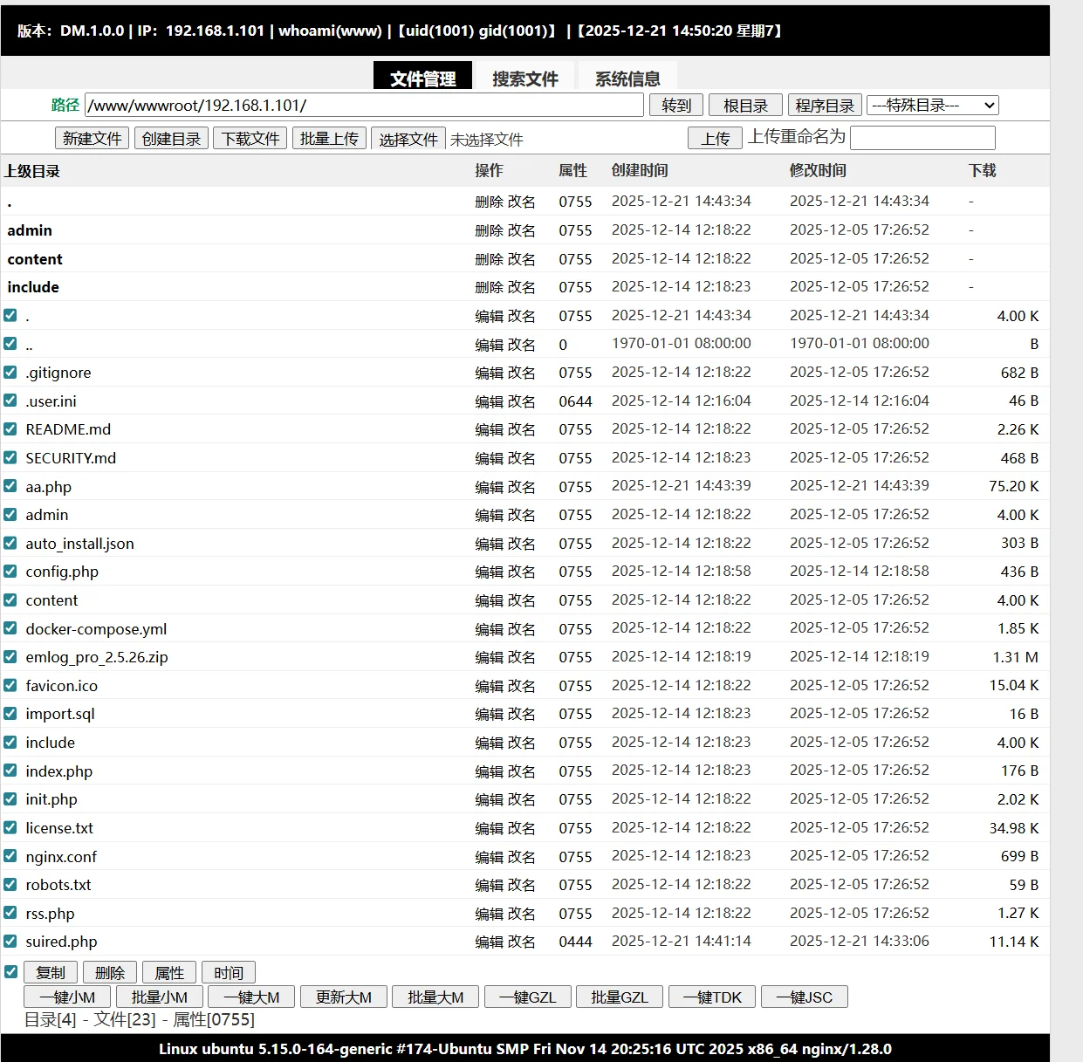Viewport: 1083px width, 1062px height.
Task: Open the 系统信息 tab
Action: coord(627,79)
